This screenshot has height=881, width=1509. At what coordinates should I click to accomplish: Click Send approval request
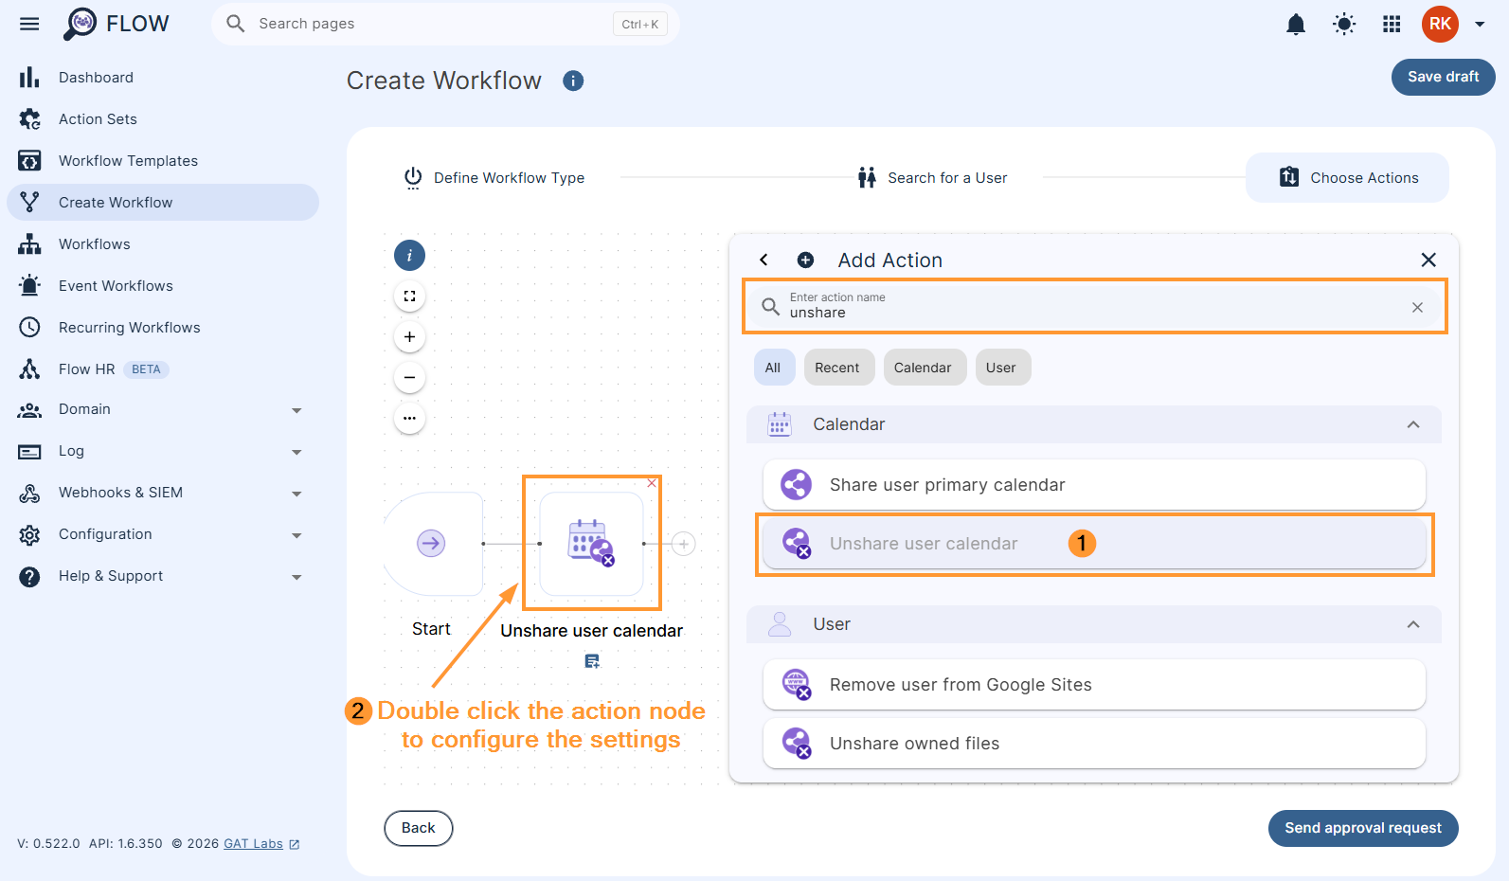coord(1363,828)
